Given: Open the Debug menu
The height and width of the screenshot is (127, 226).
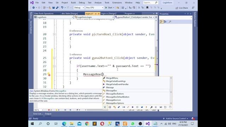Looking at the screenshot, I should pos(82,2).
